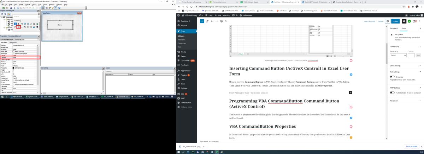
Task: Close the Properties - CommandButton1 panel
Action: coord(38,36)
